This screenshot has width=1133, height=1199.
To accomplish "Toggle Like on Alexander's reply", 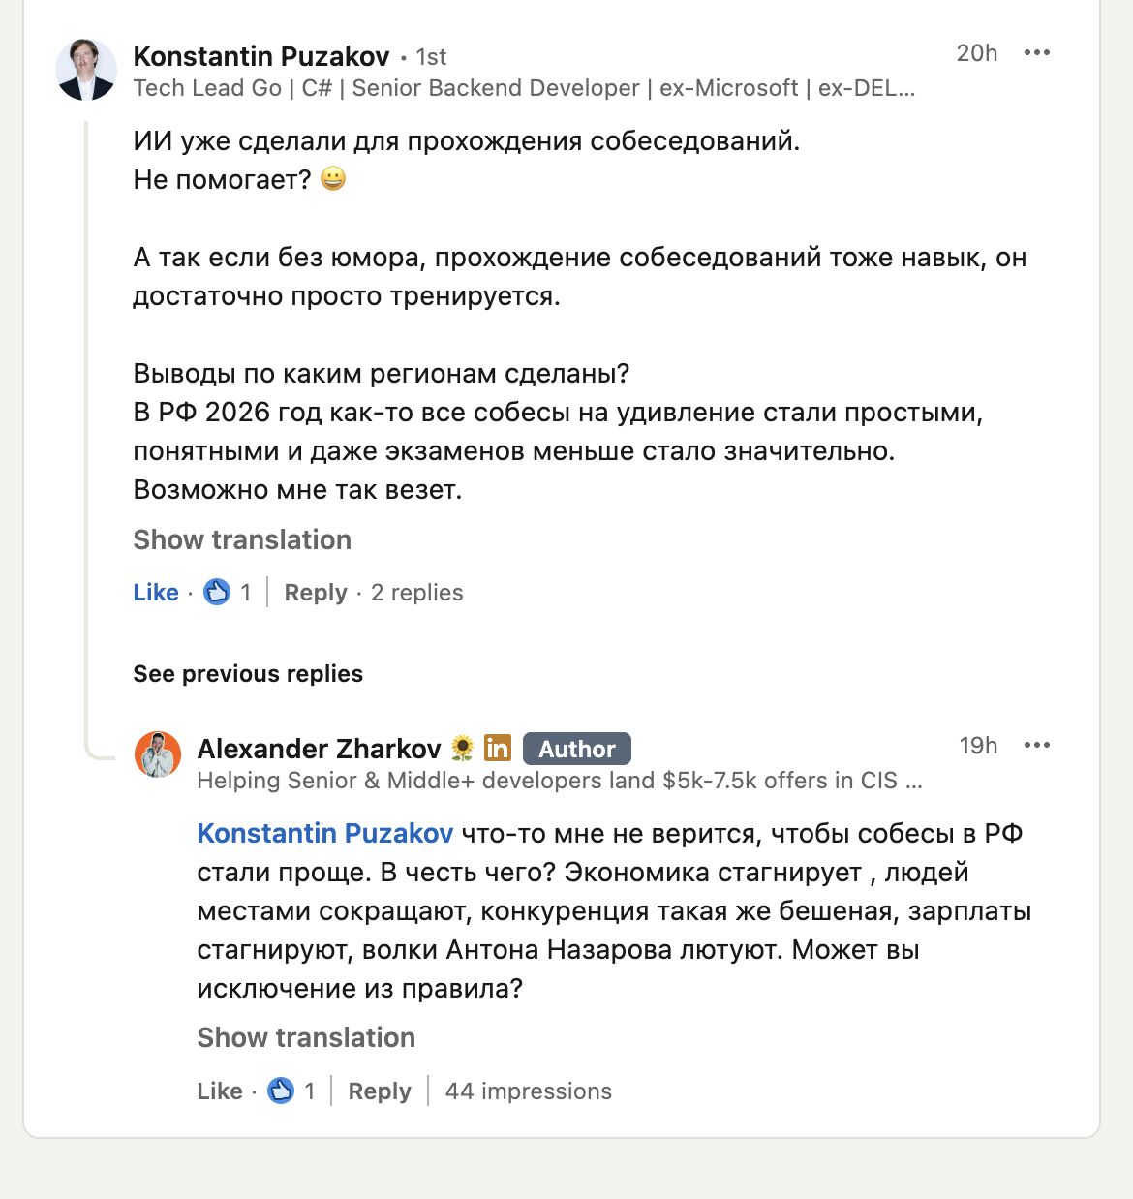I will pos(220,1091).
